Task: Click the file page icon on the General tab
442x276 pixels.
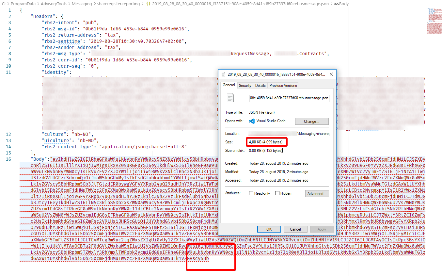Action: [x=231, y=98]
